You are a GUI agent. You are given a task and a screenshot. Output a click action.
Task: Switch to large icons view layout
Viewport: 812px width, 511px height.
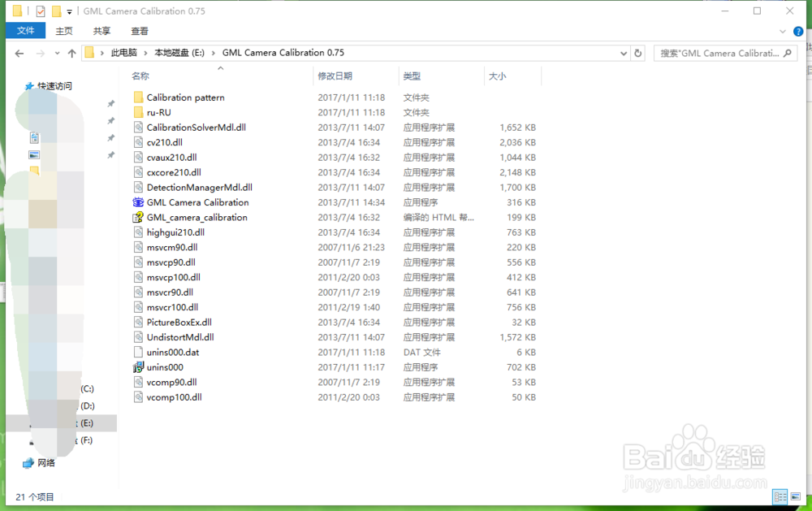point(796,496)
